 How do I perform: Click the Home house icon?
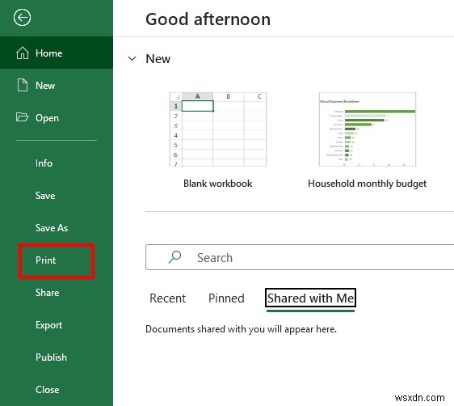(x=23, y=53)
